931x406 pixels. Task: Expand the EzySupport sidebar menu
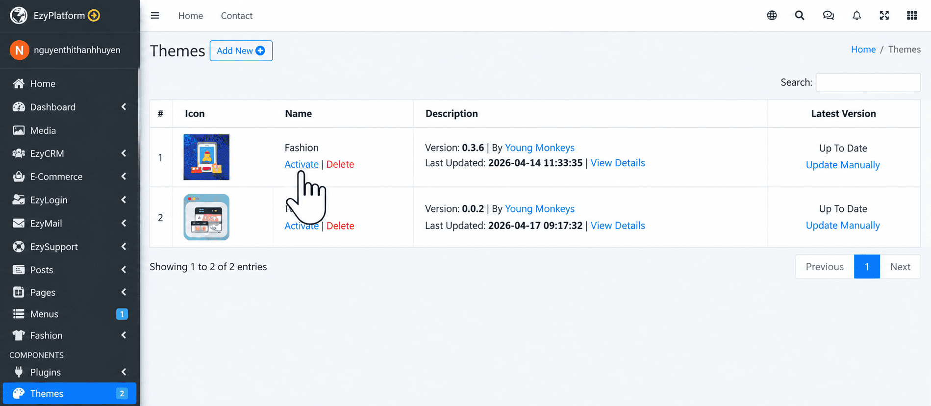(x=70, y=247)
